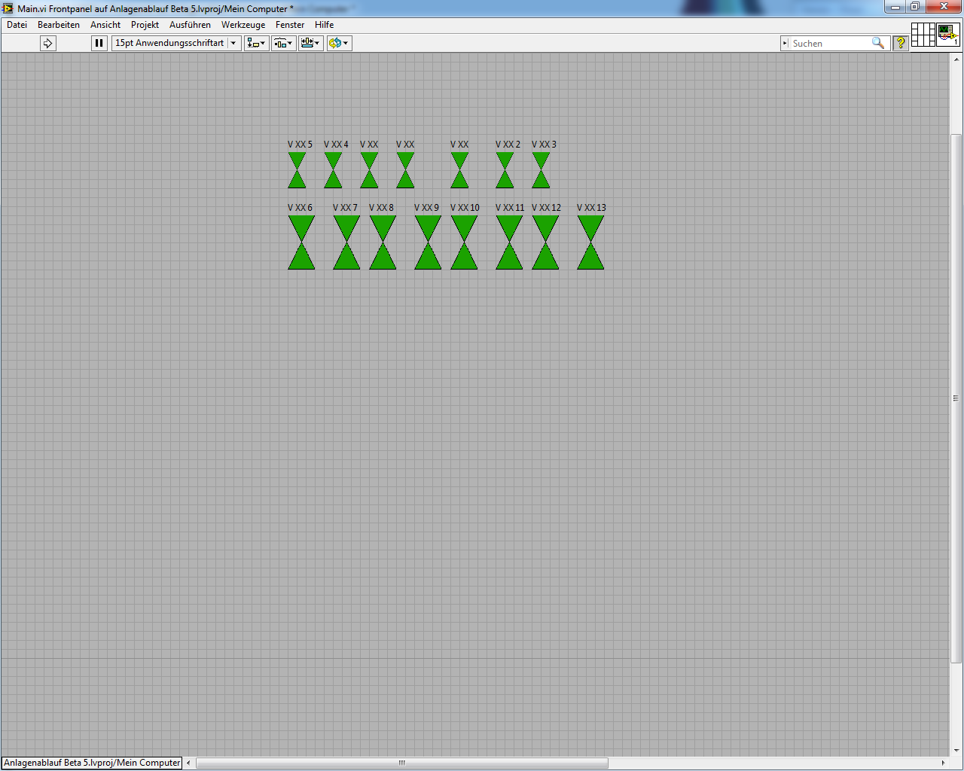Click the vertical scrollbar thumb
This screenshot has width=964, height=771.
point(956,398)
